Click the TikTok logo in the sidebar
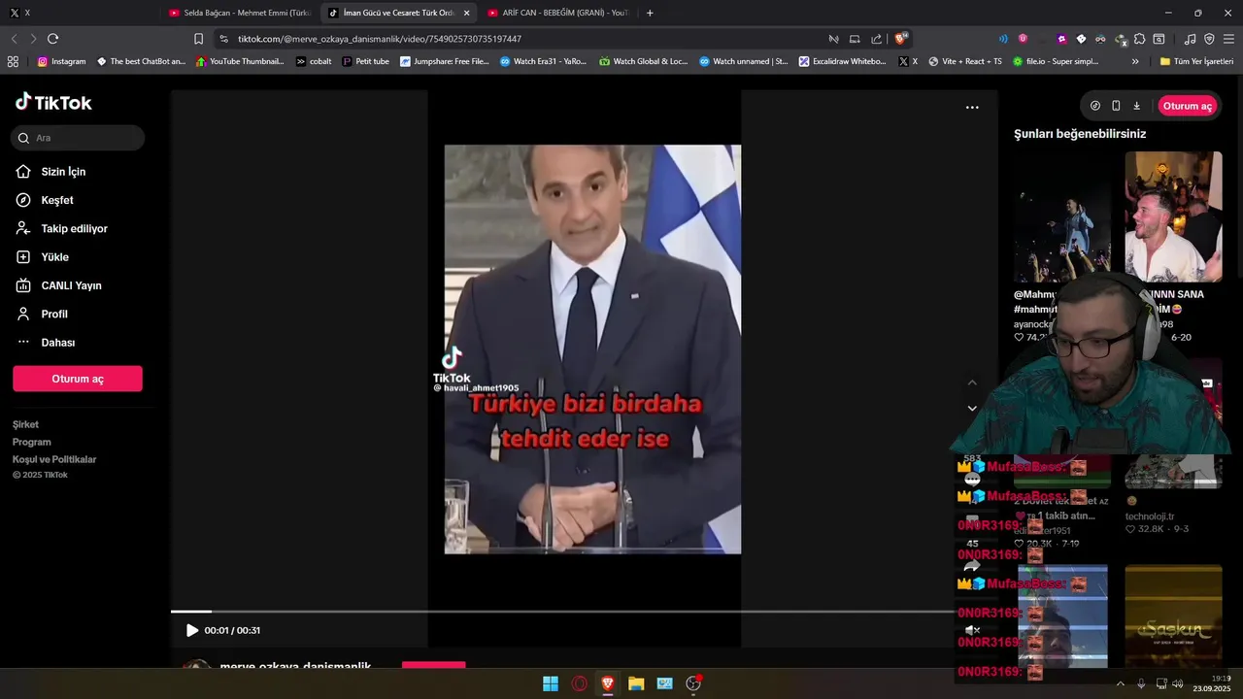This screenshot has height=699, width=1243. pos(53,102)
